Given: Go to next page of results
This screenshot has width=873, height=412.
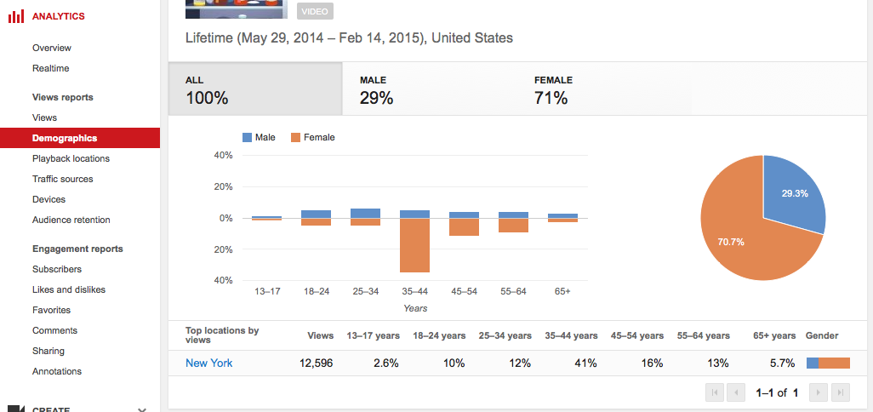Looking at the screenshot, I should point(819,392).
